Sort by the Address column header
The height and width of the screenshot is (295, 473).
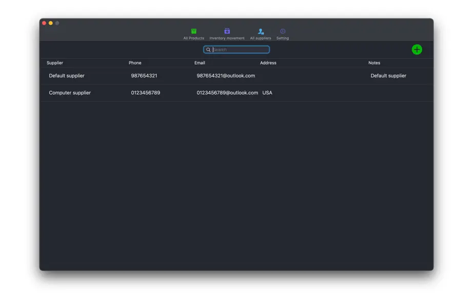coord(268,63)
